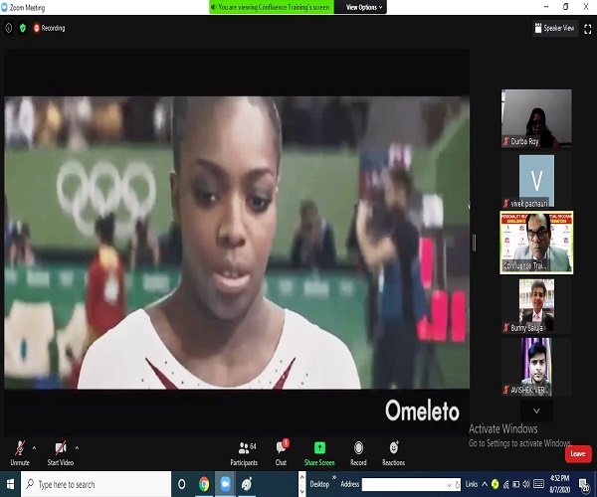This screenshot has width=597, height=497.
Task: Open Cortana circle icon on taskbar
Action: pos(182,484)
